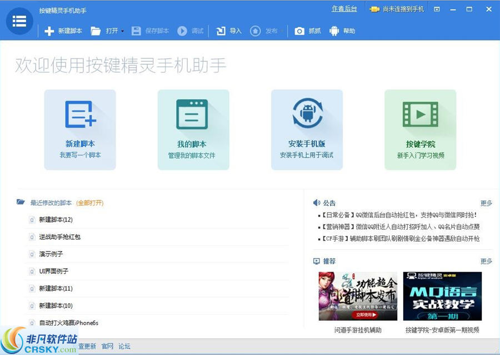Expand the 打开 dropdown arrow
Screen dimensions: 500x355
click(x=122, y=31)
